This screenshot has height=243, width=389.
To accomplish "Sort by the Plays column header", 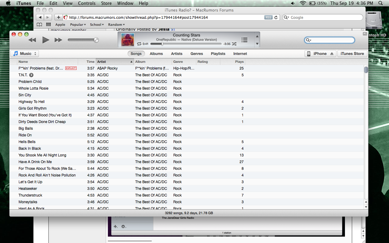I will point(232,62).
